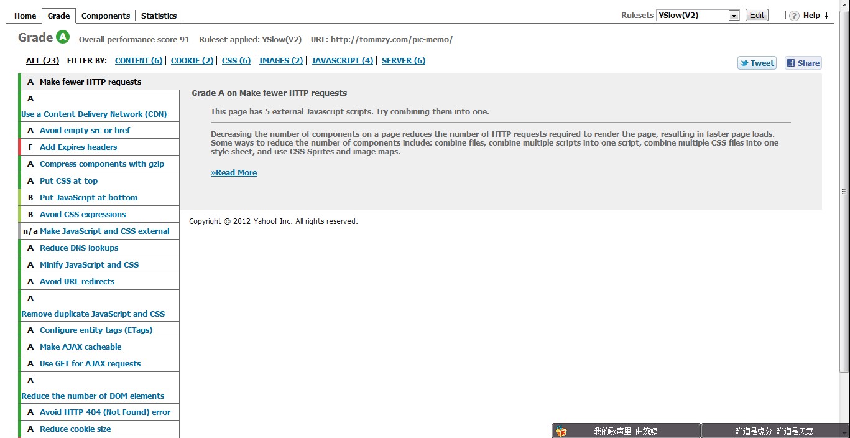Filter rules by CSS (6)
The image size is (850, 438).
[236, 60]
